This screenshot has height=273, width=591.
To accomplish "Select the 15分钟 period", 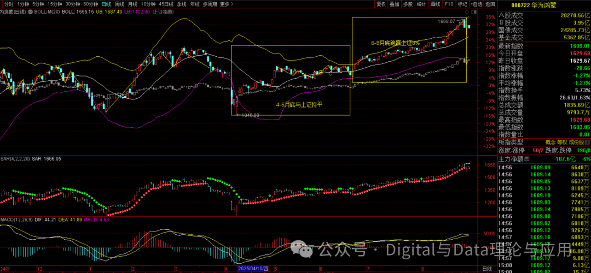I will click(x=55, y=4).
